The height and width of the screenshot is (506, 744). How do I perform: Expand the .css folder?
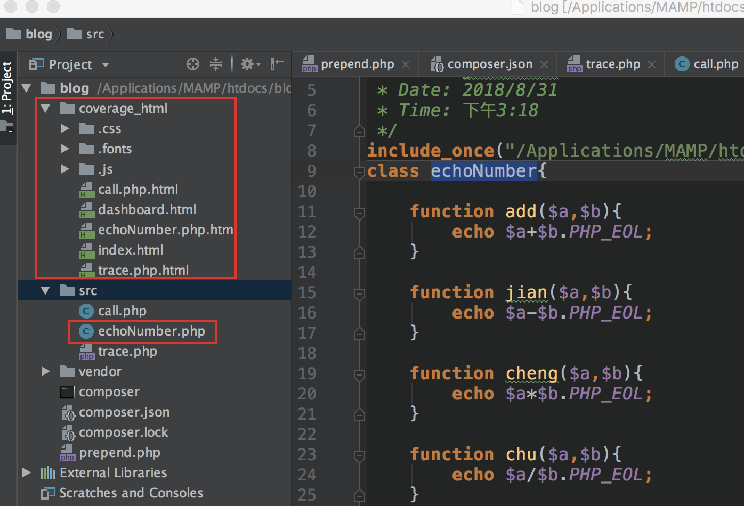click(65, 129)
